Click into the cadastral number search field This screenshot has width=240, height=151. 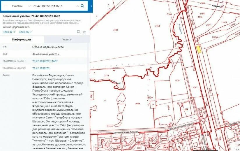pyautogui.click(x=54, y=6)
